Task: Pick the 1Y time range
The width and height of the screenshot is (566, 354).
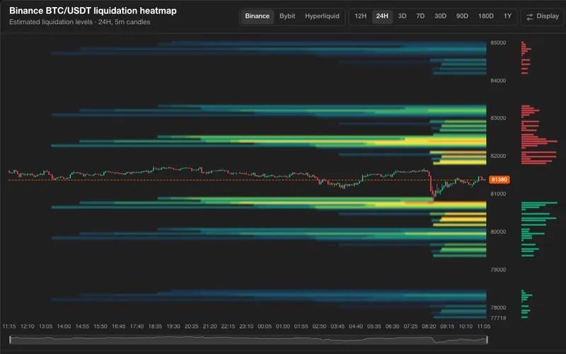Action: (507, 16)
